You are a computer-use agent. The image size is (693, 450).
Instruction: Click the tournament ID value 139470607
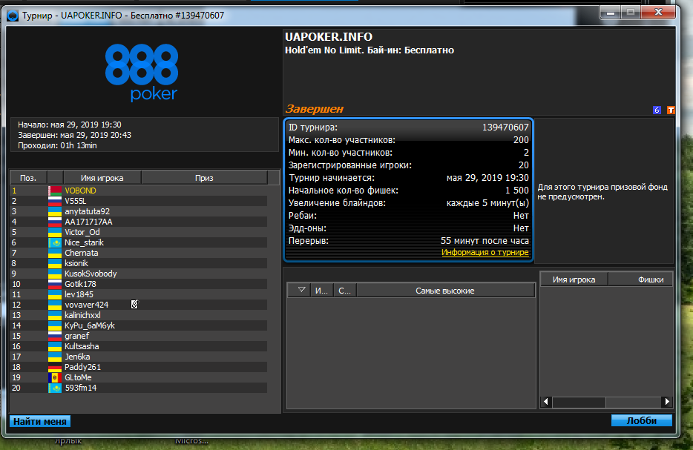pos(505,128)
